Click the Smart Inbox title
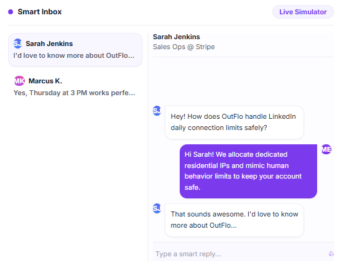 pyautogui.click(x=40, y=12)
